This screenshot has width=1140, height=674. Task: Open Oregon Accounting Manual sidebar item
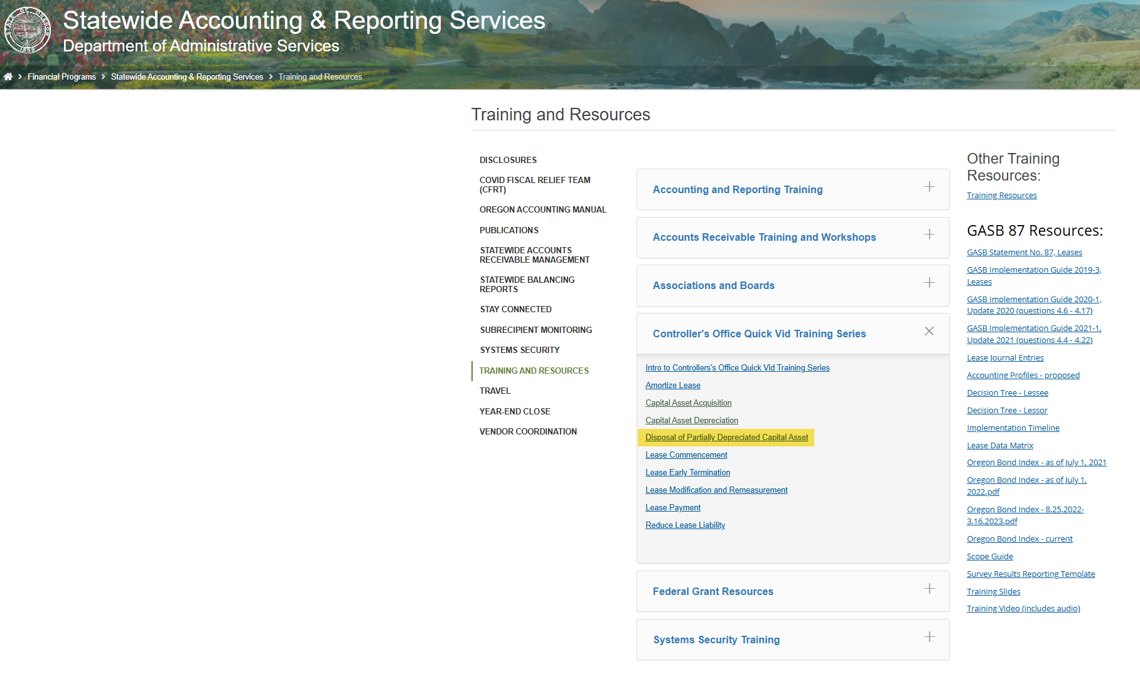point(542,210)
